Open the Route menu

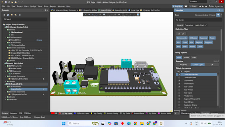coord(46,6)
